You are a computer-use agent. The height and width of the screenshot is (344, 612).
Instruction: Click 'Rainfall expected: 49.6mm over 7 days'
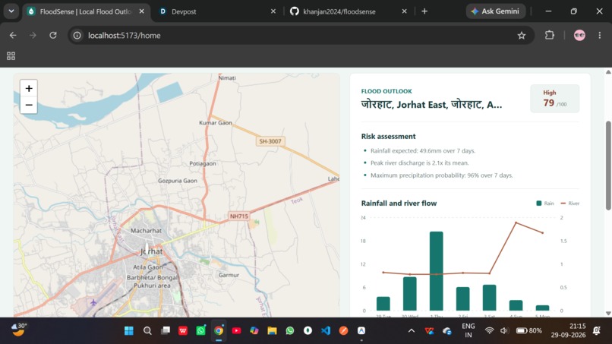[423, 150]
